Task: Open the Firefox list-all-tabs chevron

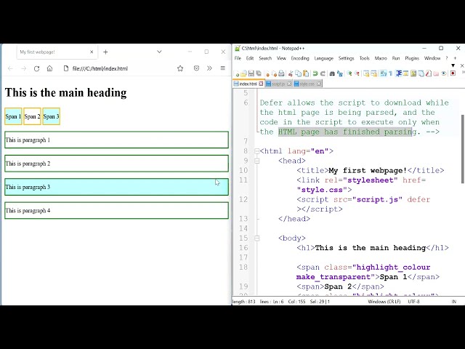Action: click(159, 52)
